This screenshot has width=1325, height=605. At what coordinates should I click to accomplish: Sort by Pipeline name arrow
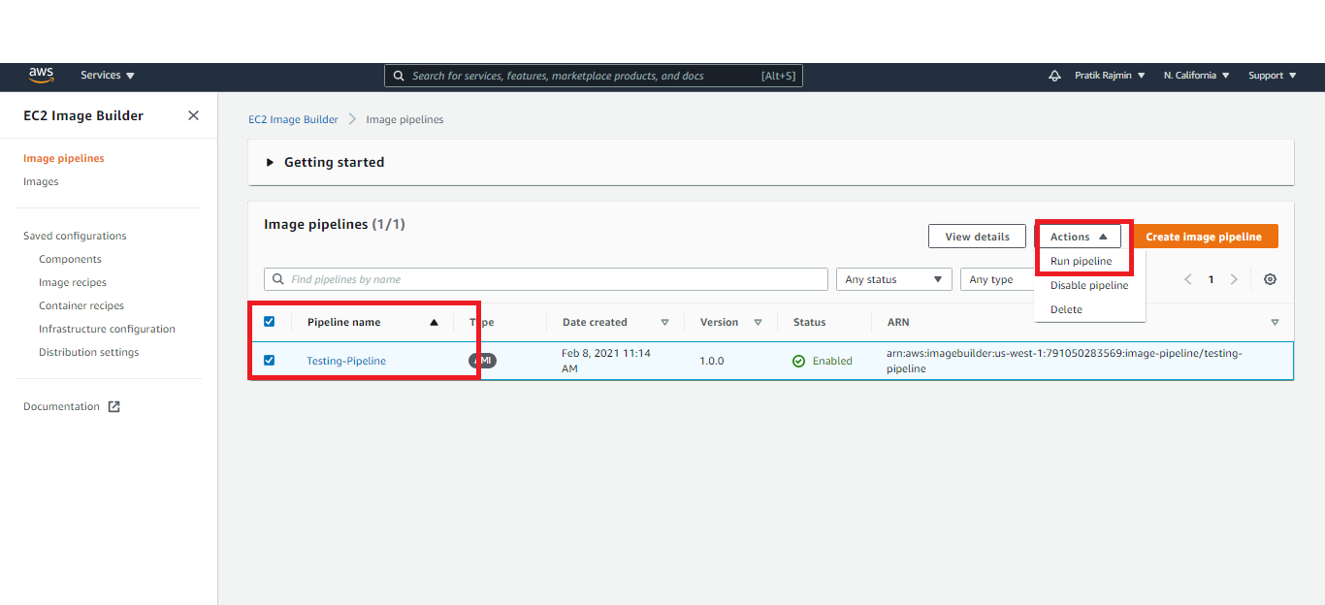(x=434, y=322)
